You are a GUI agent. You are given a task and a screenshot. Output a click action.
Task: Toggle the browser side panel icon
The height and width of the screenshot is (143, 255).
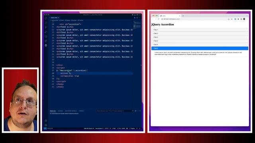(x=241, y=19)
